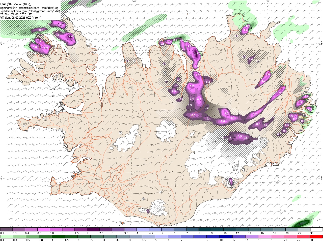323x242 pixels.
Task: Click the dark purple swatch between 2 and 2.5
Action: 93,230
